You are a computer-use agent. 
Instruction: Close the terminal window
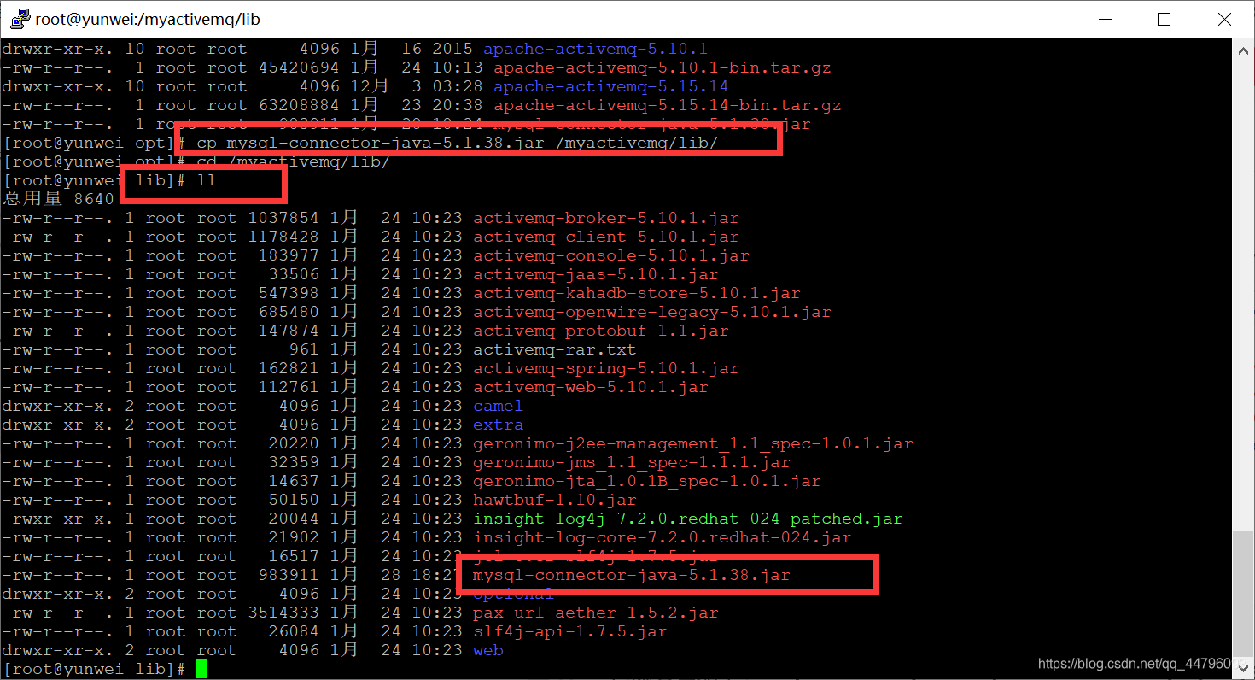pyautogui.click(x=1224, y=19)
